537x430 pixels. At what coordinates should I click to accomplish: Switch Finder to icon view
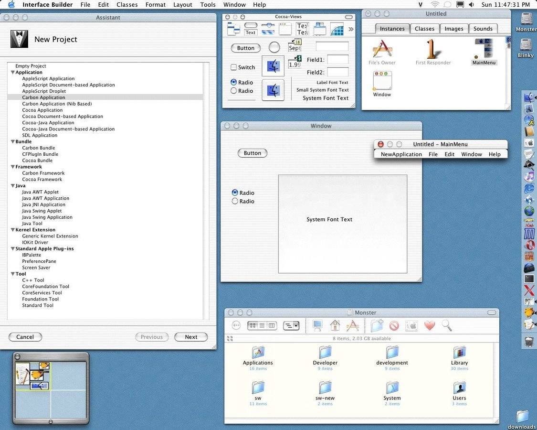(x=253, y=325)
